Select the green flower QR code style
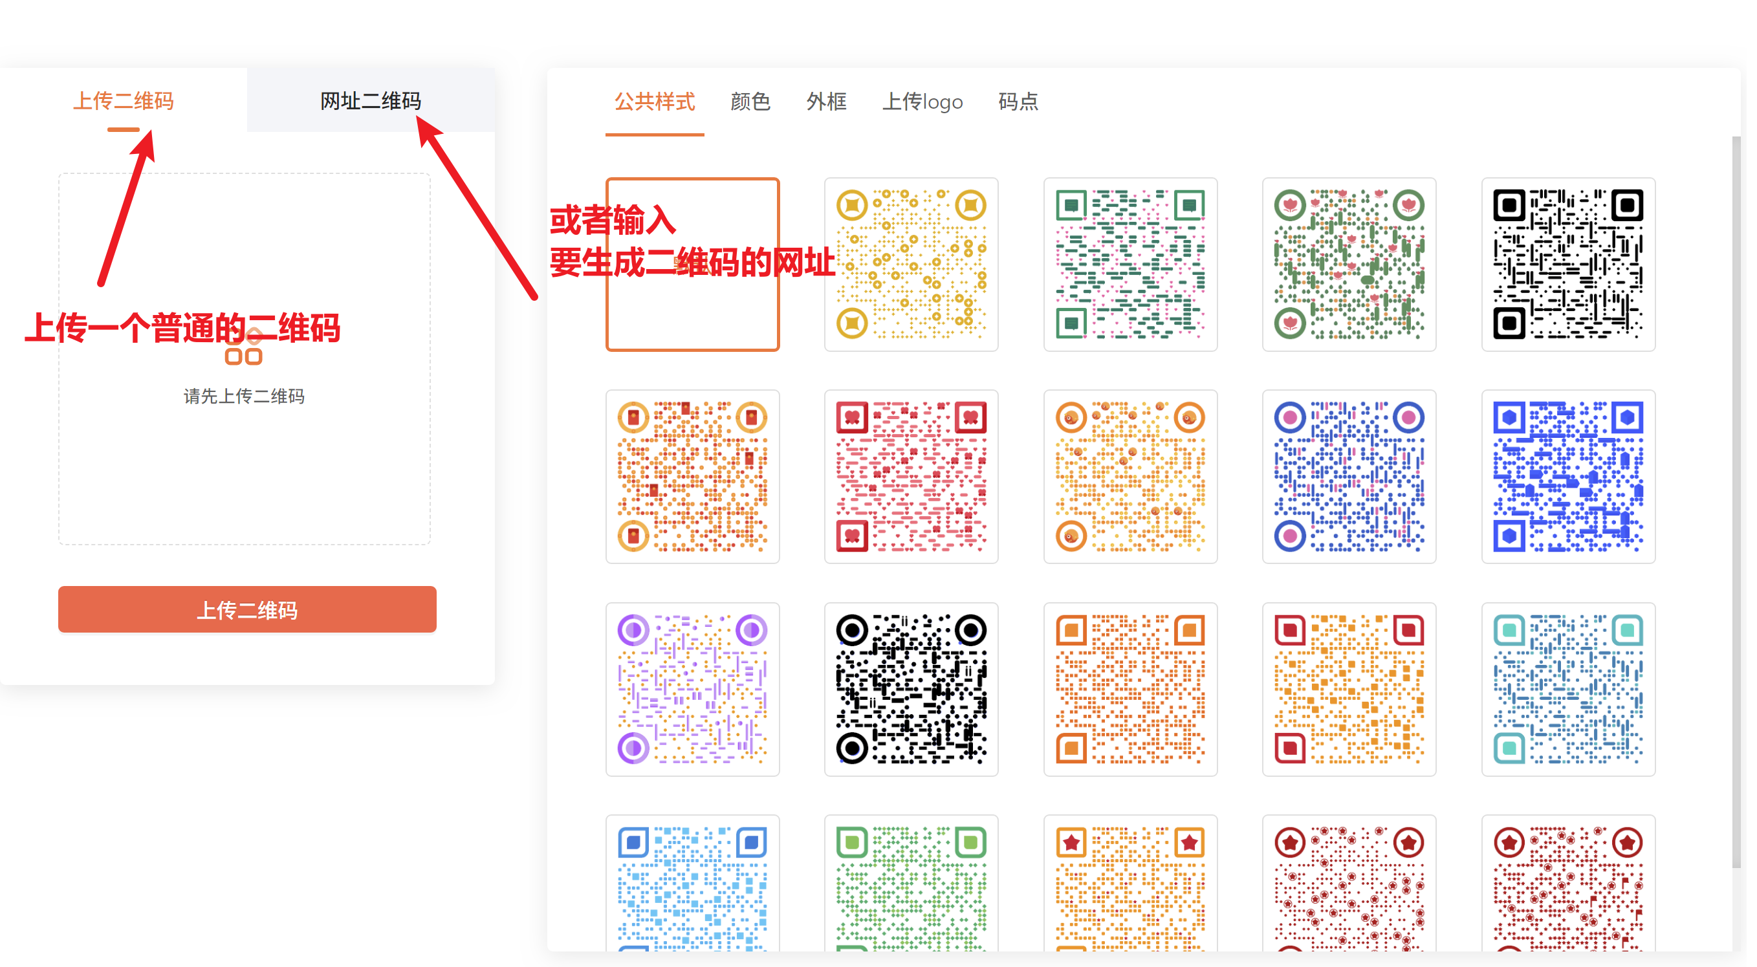Image resolution: width=1757 pixels, height=967 pixels. [x=1349, y=265]
